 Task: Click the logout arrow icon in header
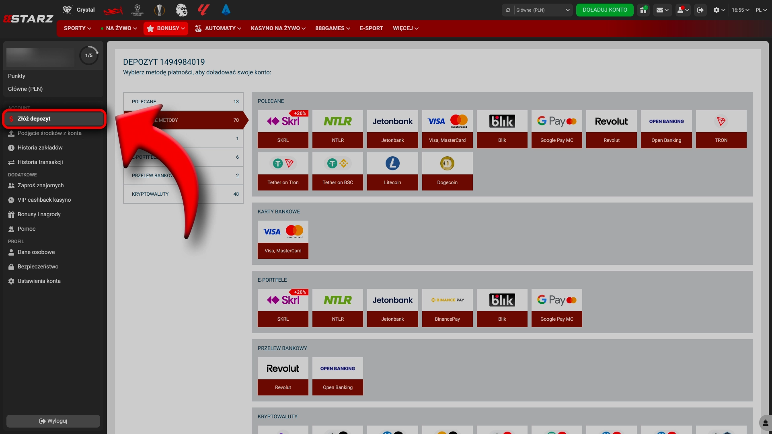click(x=700, y=10)
